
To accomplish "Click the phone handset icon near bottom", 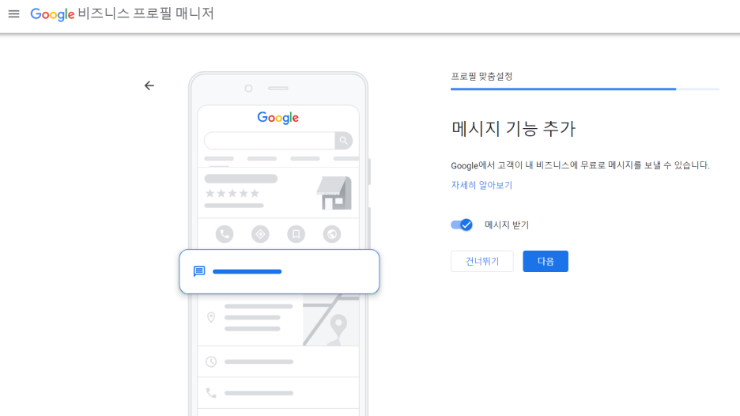I will pos(211,393).
